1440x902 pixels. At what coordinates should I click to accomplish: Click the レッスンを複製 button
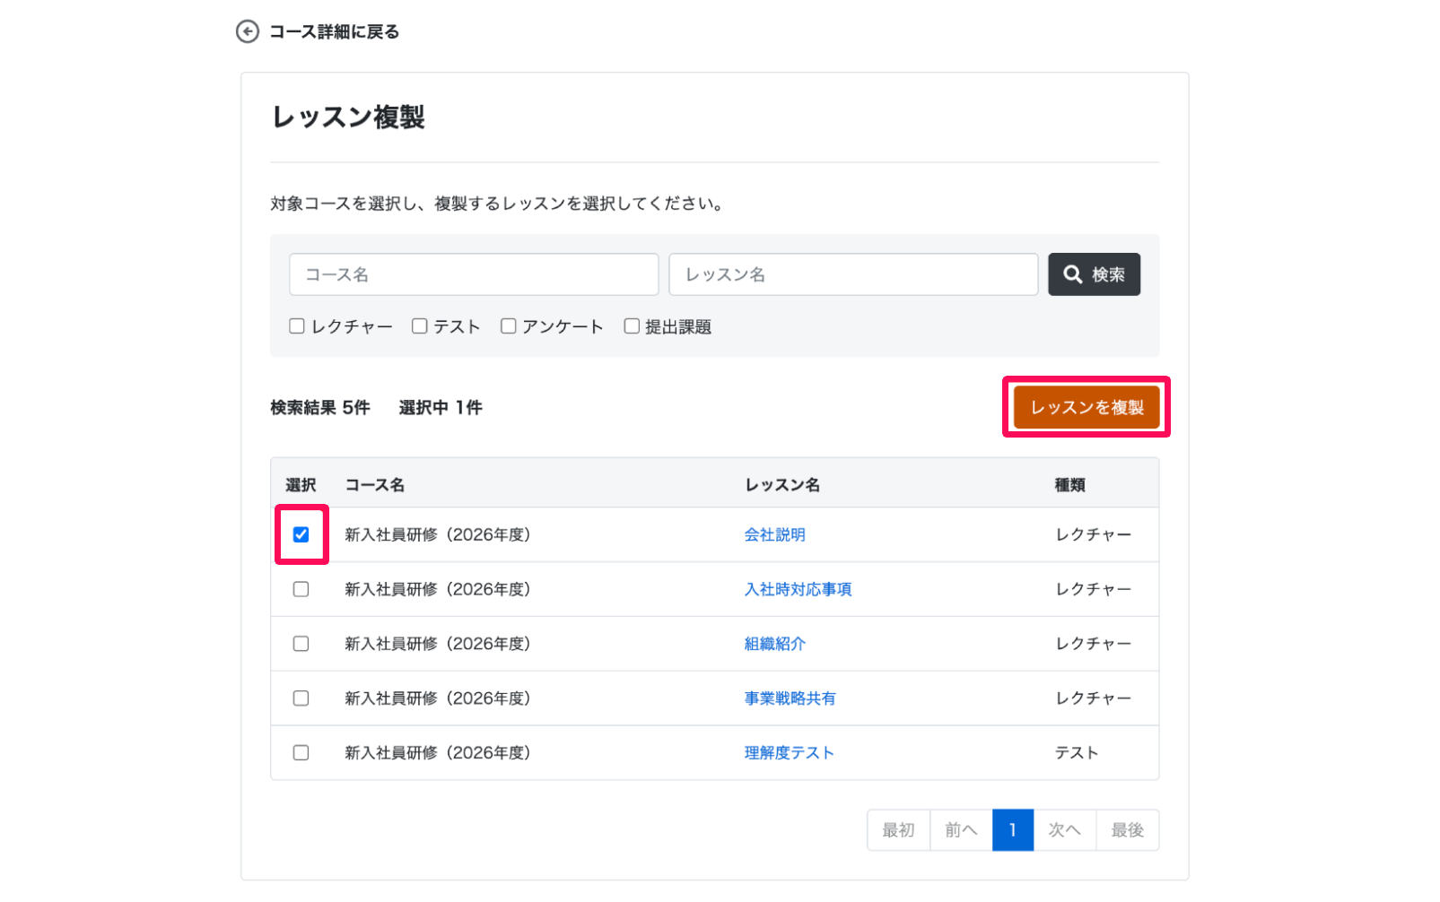pos(1087,407)
